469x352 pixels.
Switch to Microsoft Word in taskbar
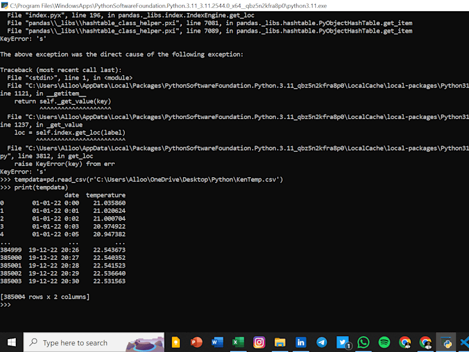click(217, 342)
